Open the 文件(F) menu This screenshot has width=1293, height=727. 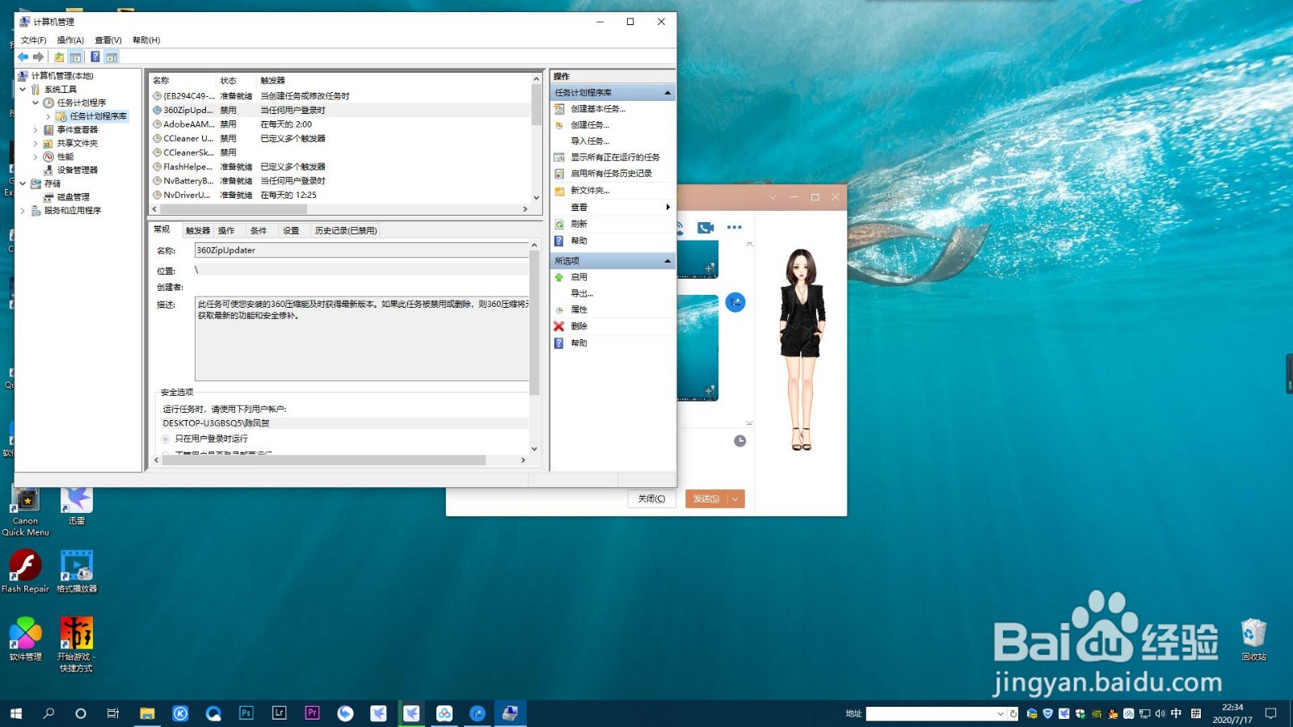tap(33, 40)
